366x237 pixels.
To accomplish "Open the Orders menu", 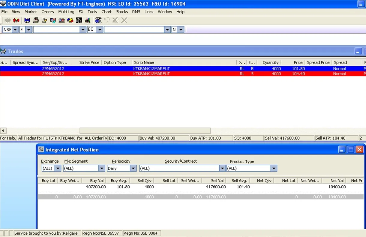I will pos(48,12).
